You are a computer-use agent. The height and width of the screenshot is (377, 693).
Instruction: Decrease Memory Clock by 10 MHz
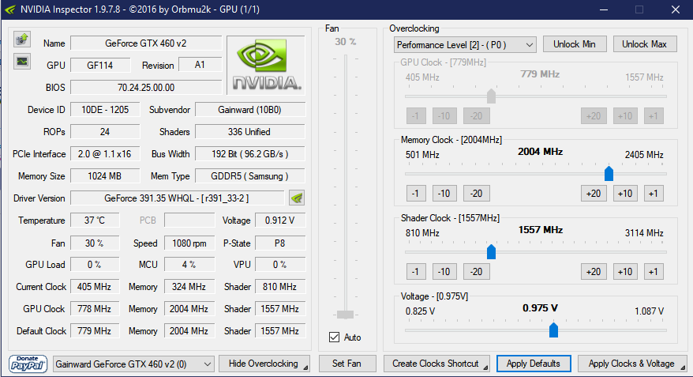(444, 194)
